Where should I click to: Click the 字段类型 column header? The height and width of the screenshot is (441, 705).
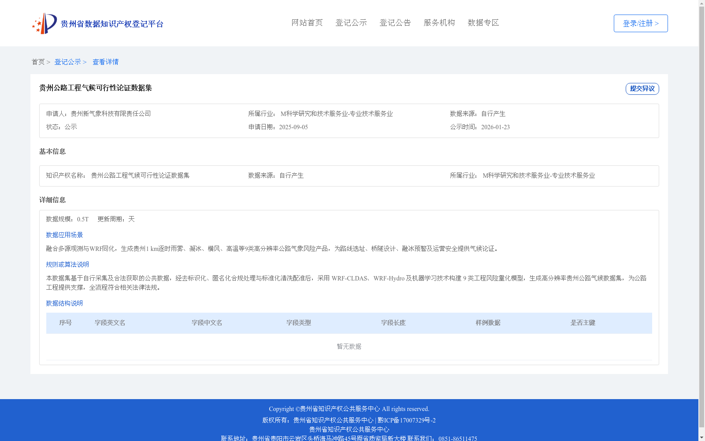click(x=299, y=323)
